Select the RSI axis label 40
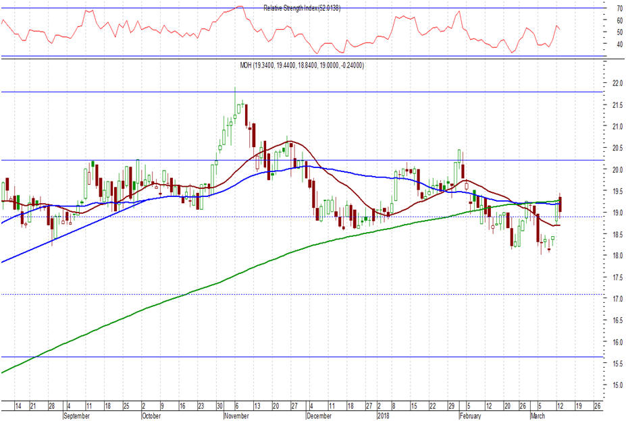 click(620, 45)
